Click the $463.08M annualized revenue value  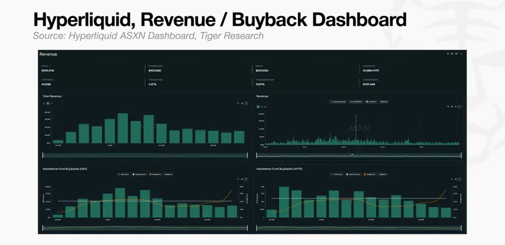tap(155, 70)
